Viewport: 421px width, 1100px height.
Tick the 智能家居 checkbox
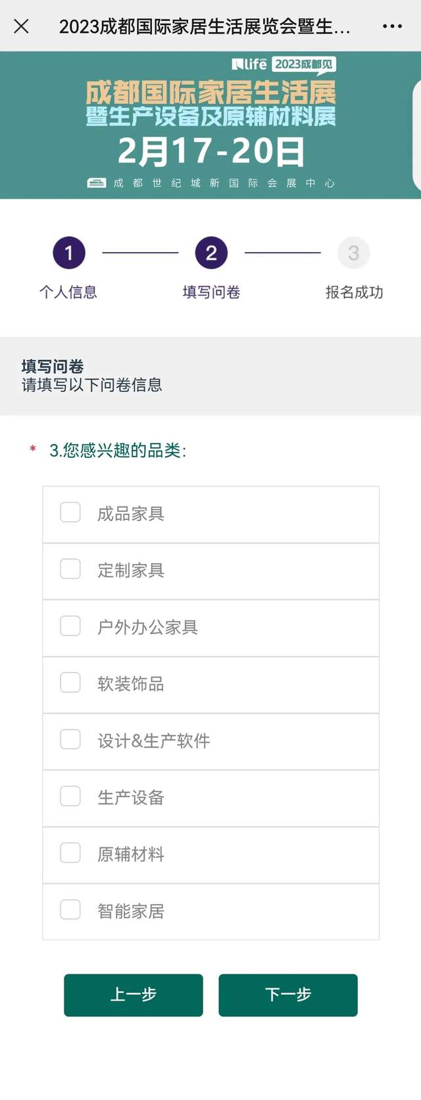70,910
